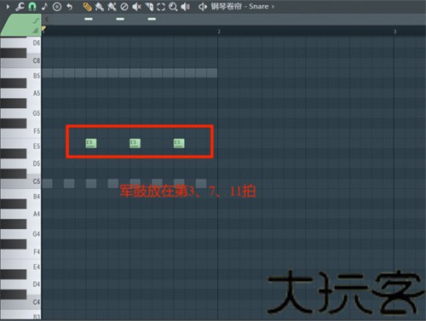Screen dimensions: 426x321
Task: Select the Zoom magnifier tool
Action: point(173,7)
